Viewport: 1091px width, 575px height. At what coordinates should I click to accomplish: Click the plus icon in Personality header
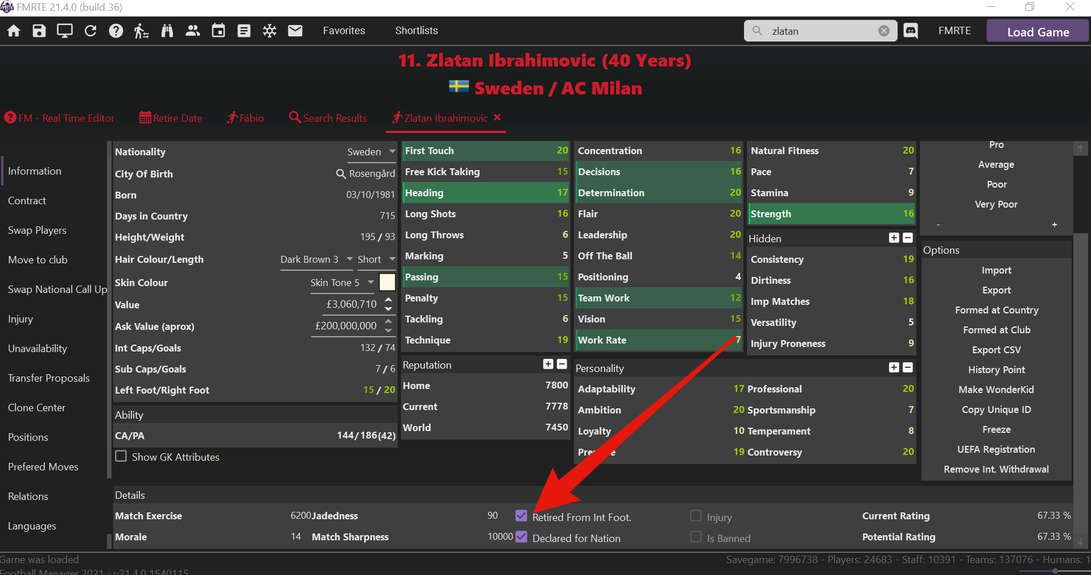pyautogui.click(x=894, y=367)
